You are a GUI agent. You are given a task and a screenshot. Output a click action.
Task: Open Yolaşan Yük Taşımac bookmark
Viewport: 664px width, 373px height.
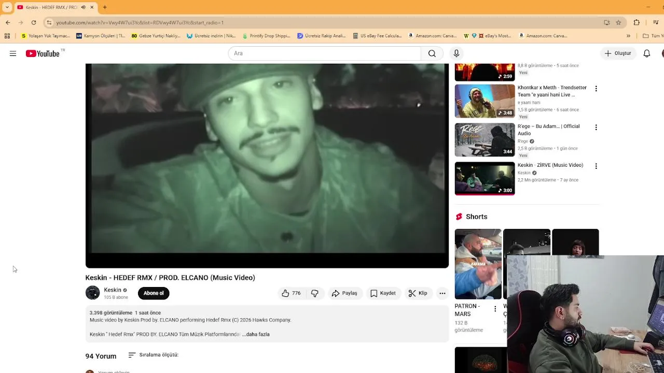(45, 36)
